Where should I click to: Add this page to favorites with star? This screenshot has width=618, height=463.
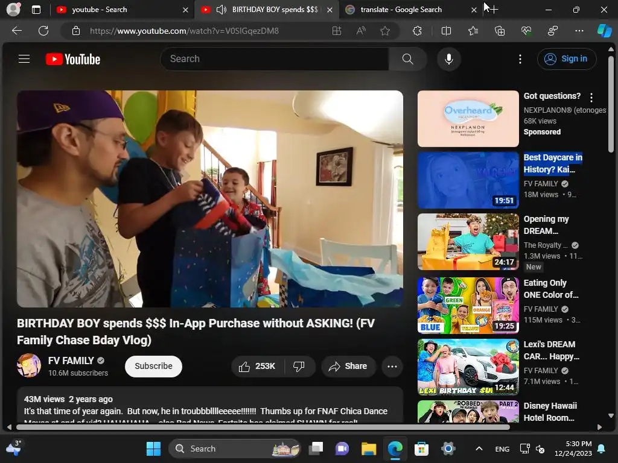385,31
